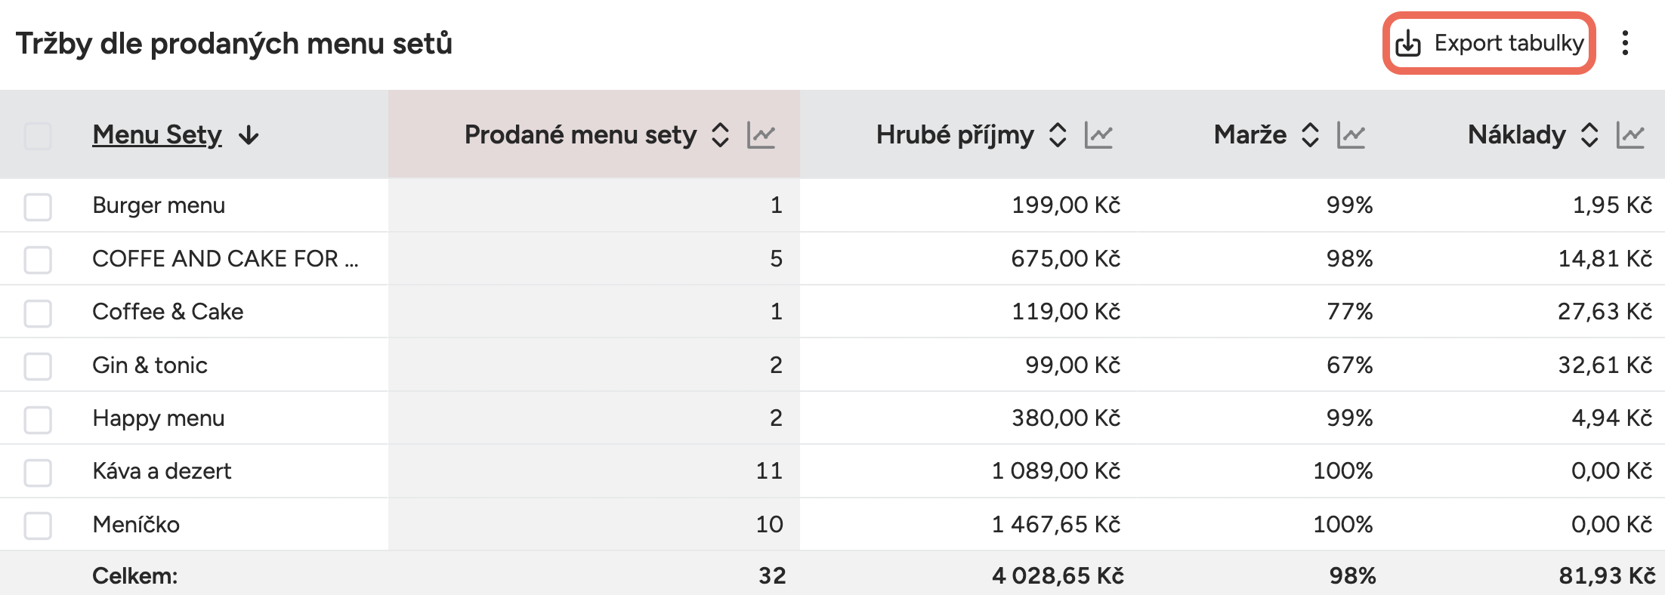Select the Káva a dezert row label

click(x=162, y=470)
